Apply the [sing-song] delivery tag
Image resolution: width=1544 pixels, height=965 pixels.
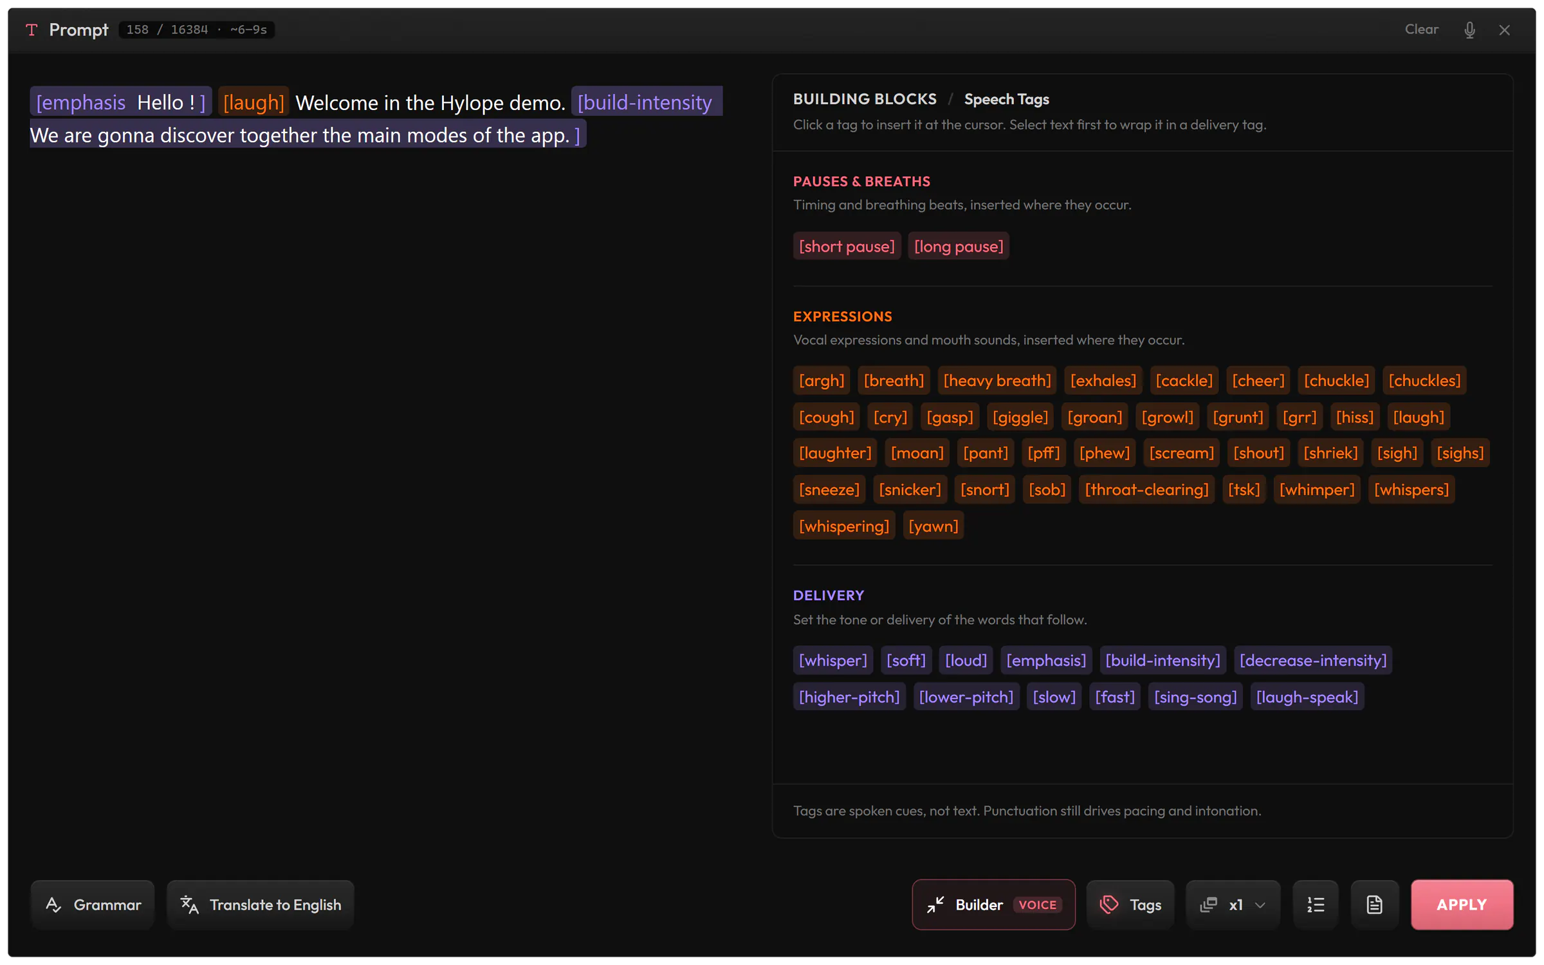[x=1195, y=697]
